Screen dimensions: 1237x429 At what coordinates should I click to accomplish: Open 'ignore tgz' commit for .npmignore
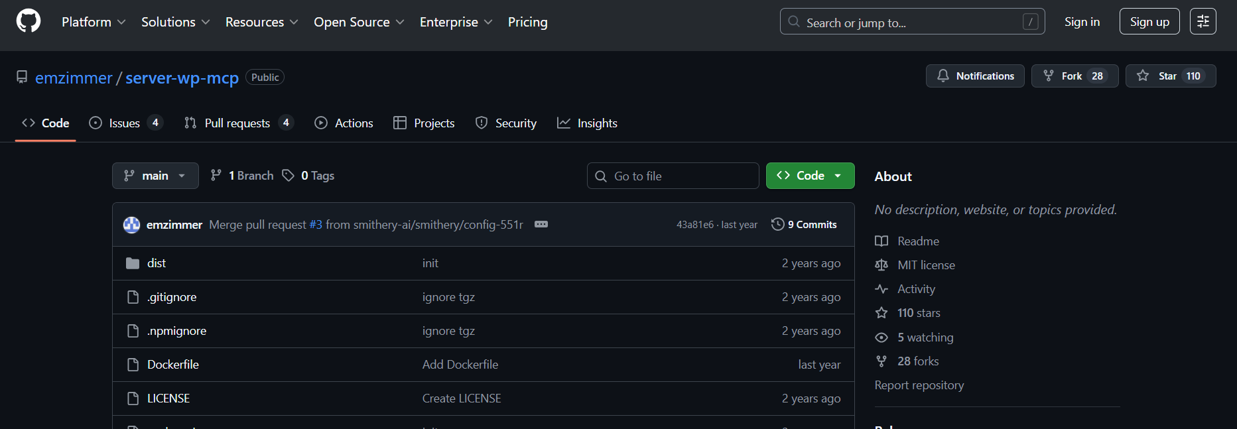[448, 331]
